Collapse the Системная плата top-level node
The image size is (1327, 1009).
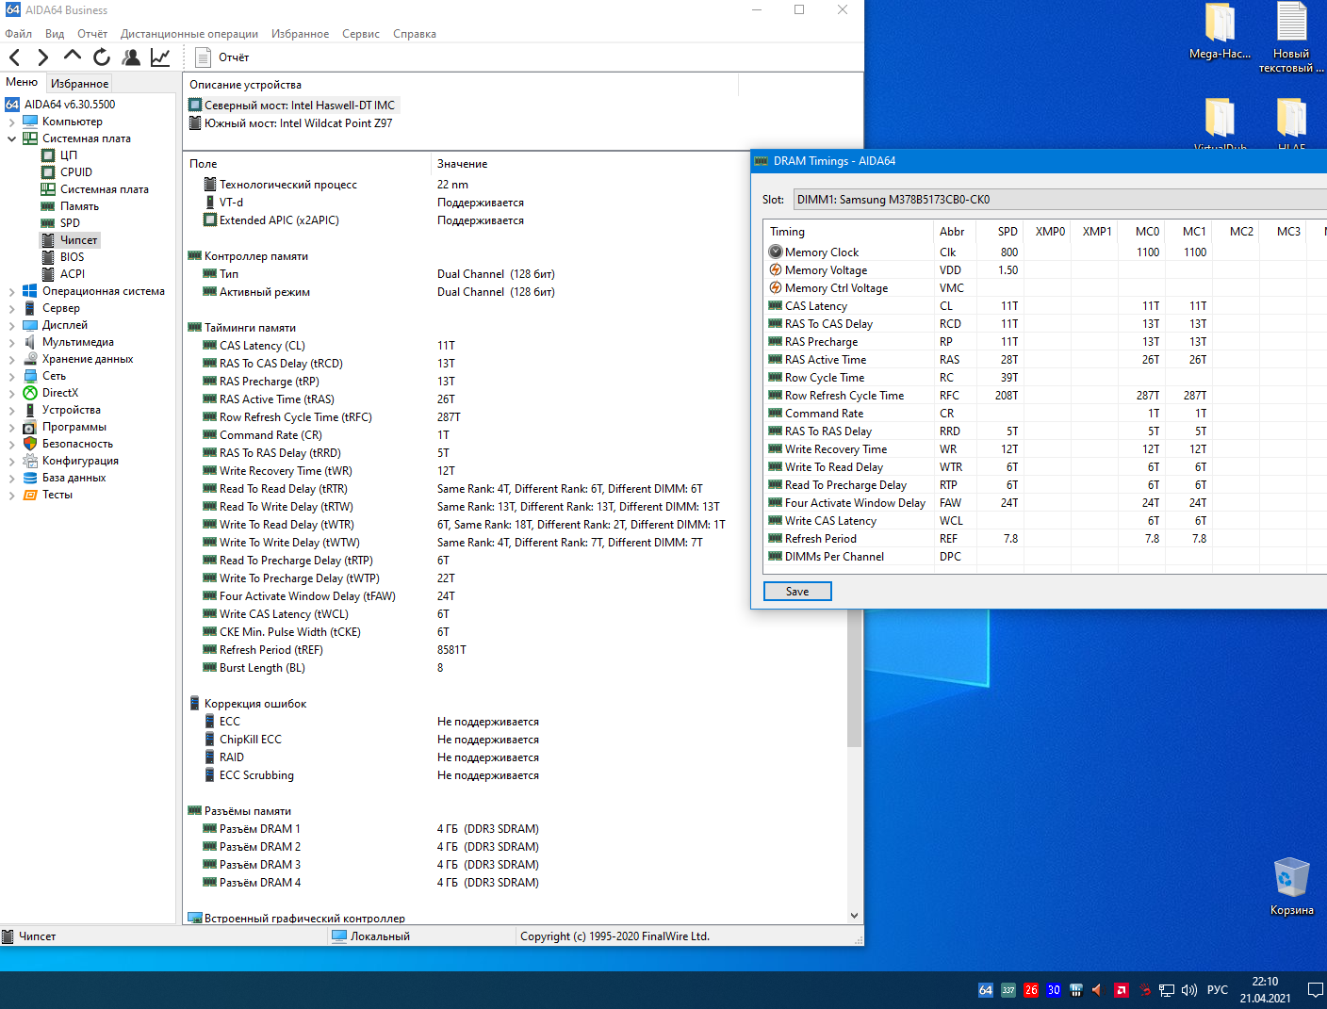point(11,138)
